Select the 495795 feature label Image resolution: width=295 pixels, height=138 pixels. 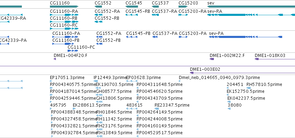(x=58, y=105)
